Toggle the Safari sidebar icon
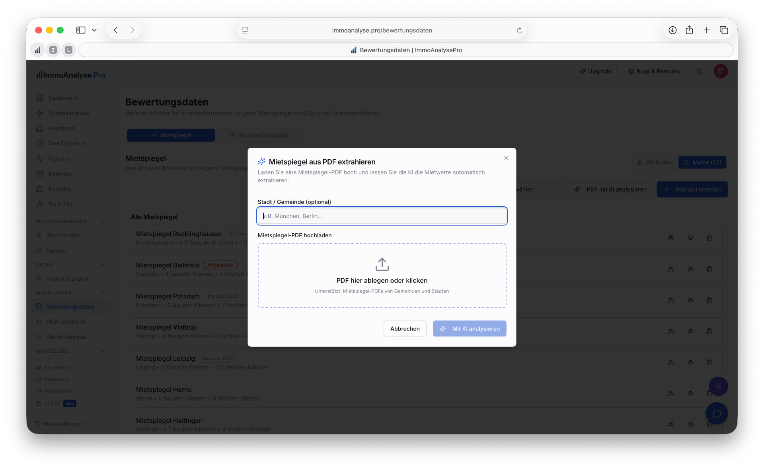The image size is (764, 469). [x=81, y=30]
